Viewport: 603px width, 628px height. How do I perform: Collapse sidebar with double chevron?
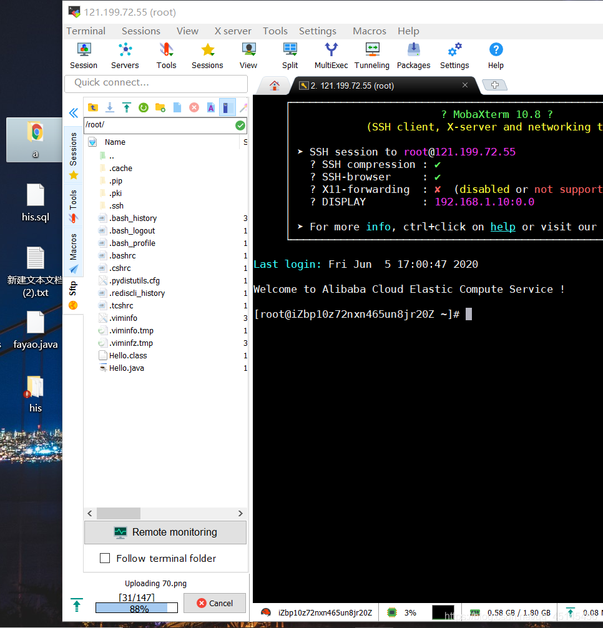(x=73, y=113)
